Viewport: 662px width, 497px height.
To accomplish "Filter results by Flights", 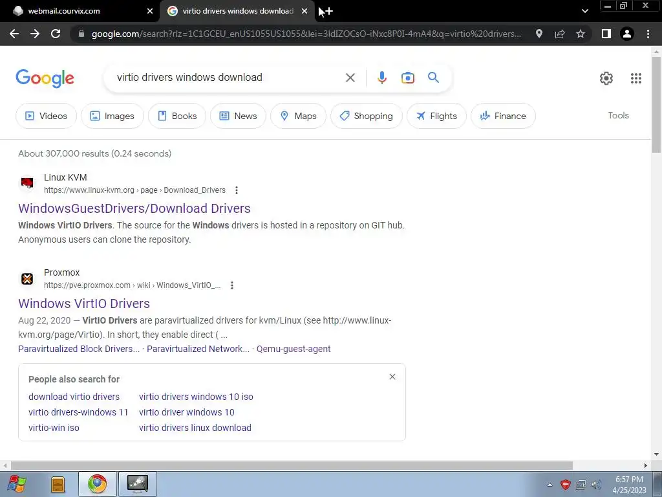I will 436,116.
